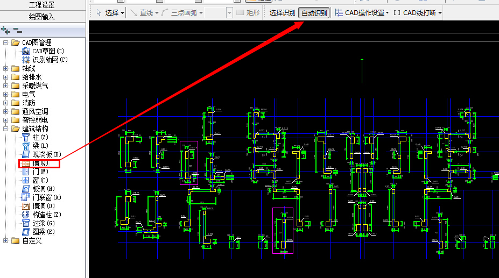Open the 绘图输入 panel tab
The image size is (499, 278).
pyautogui.click(x=43, y=17)
